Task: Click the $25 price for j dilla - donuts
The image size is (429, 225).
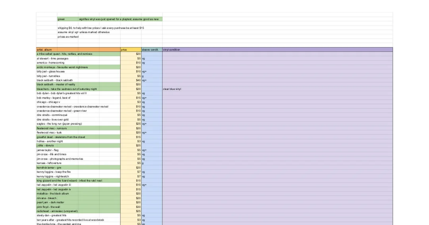Action: pyautogui.click(x=131, y=146)
